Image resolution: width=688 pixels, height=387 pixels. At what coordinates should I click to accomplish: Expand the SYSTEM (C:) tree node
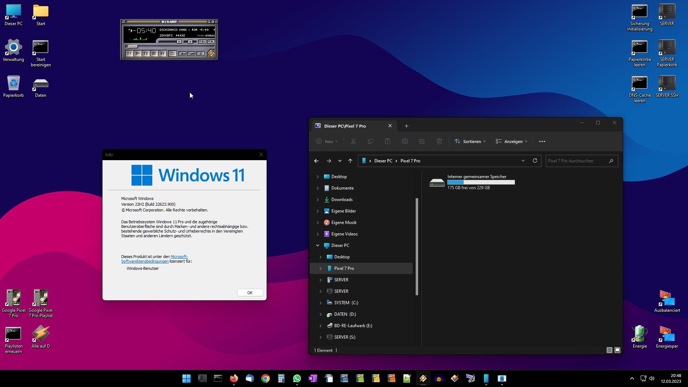[x=320, y=303]
